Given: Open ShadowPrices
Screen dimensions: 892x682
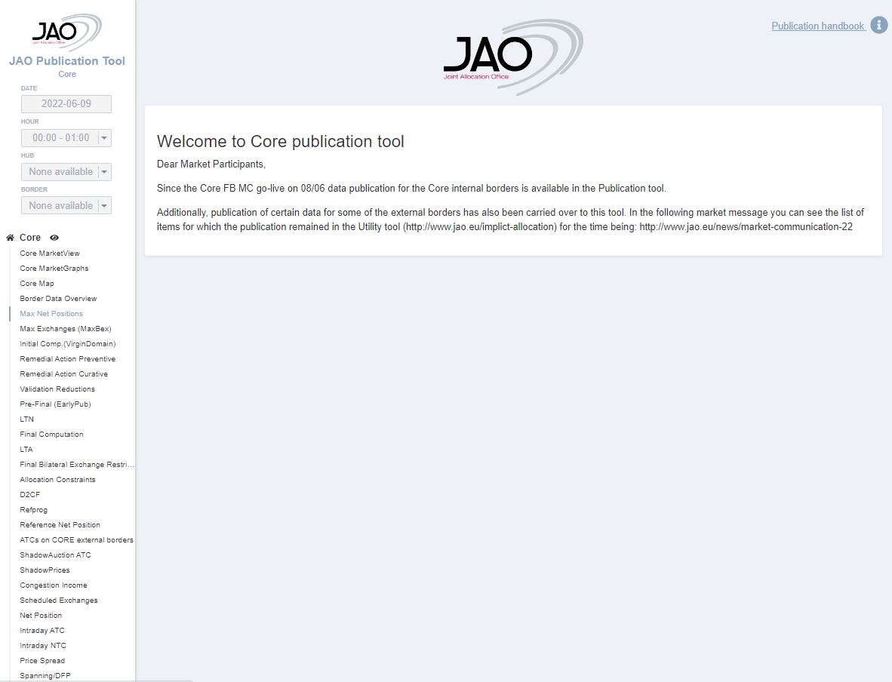Looking at the screenshot, I should 45,570.
